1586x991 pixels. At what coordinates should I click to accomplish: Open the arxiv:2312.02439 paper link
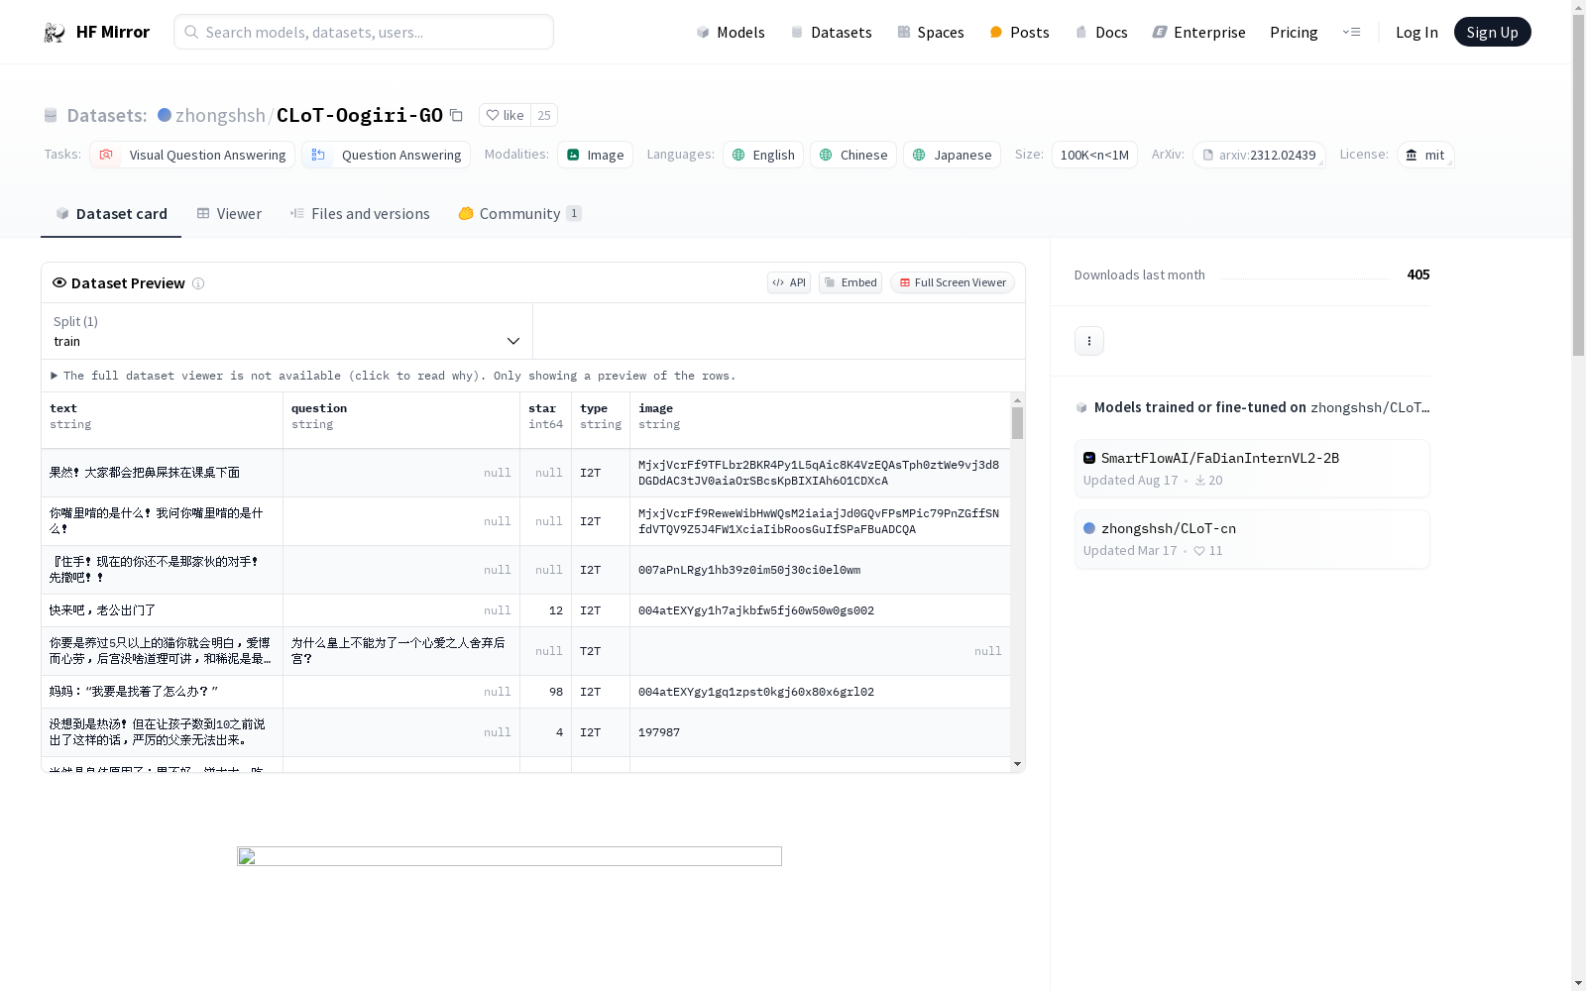(x=1259, y=155)
